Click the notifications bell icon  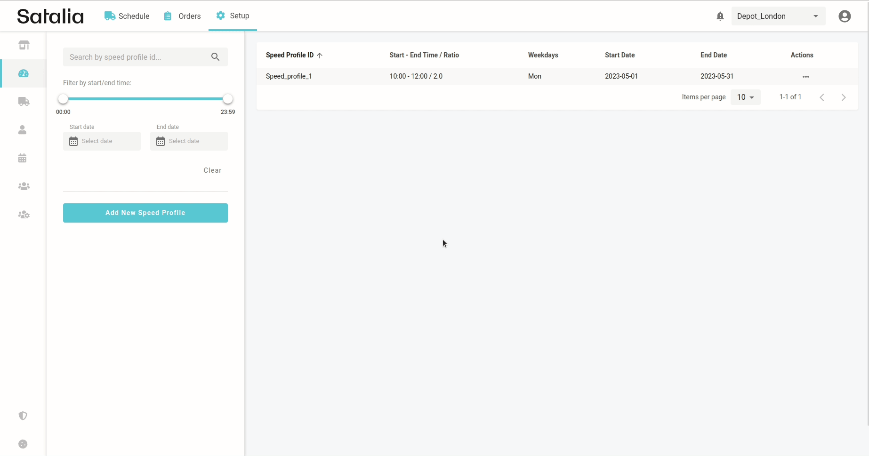[720, 16]
